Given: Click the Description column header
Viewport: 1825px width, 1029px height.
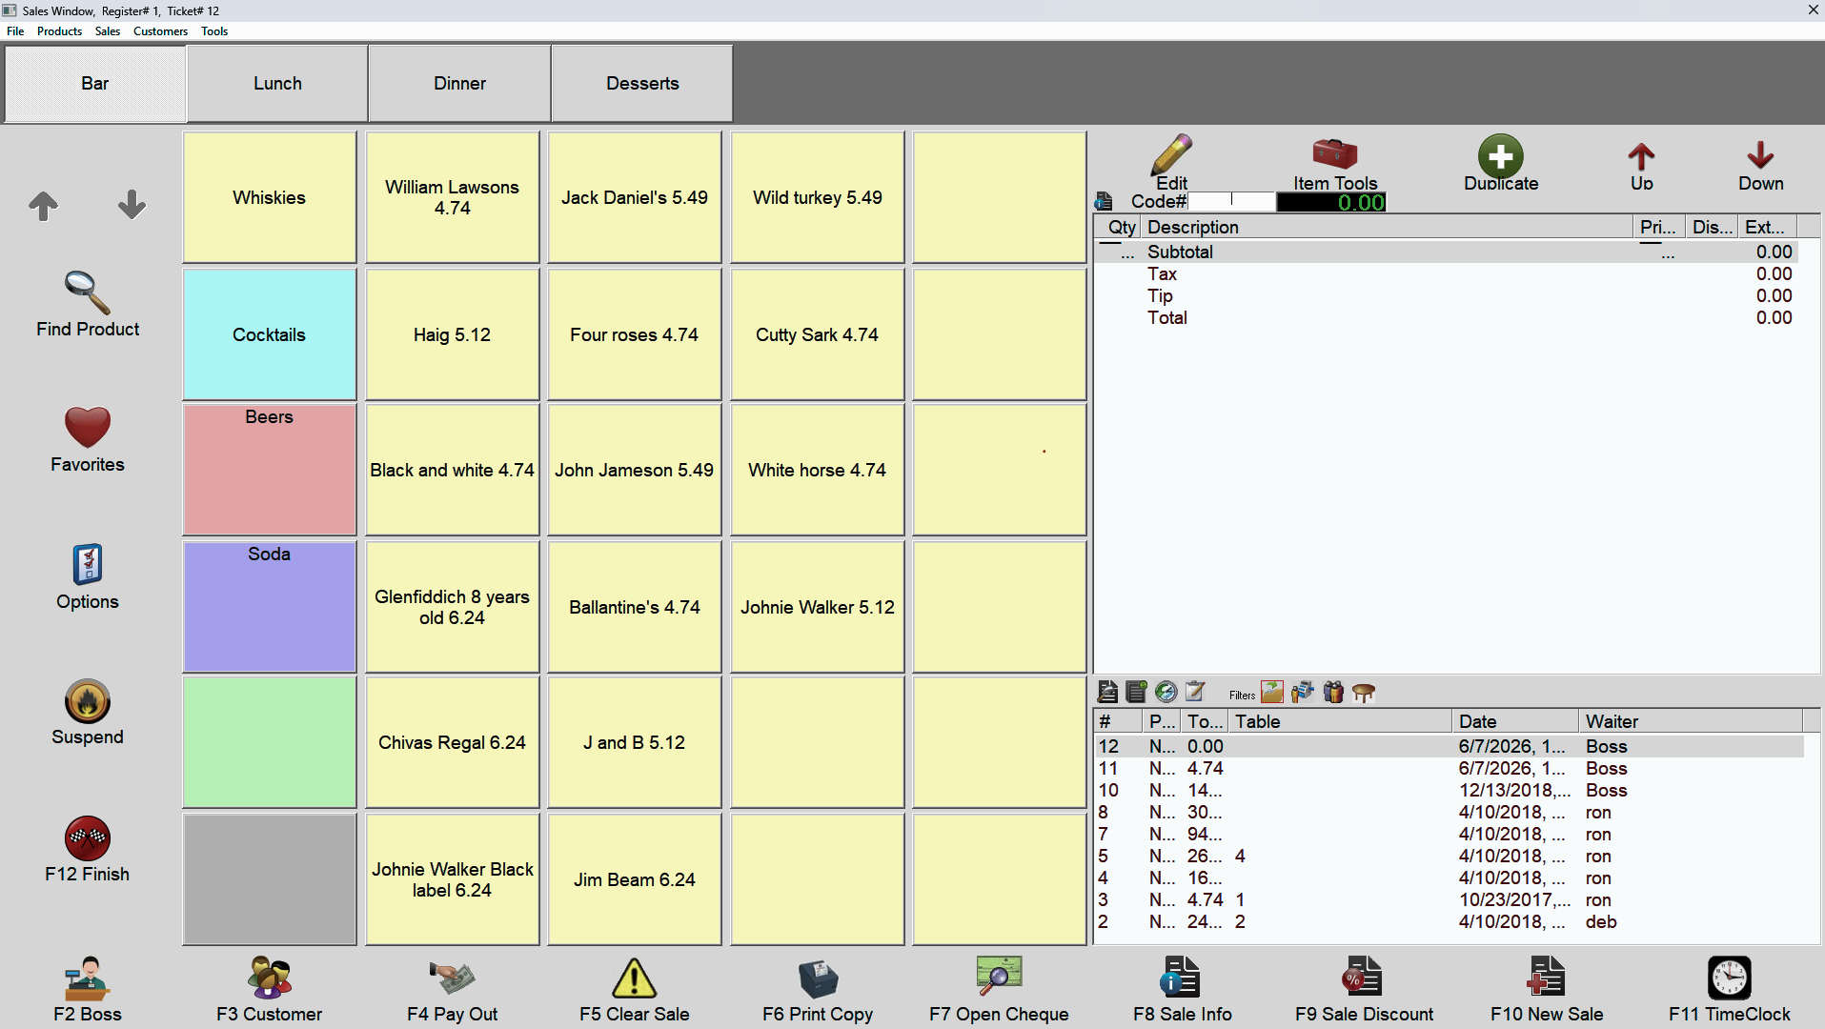Looking at the screenshot, I should click(x=1388, y=227).
